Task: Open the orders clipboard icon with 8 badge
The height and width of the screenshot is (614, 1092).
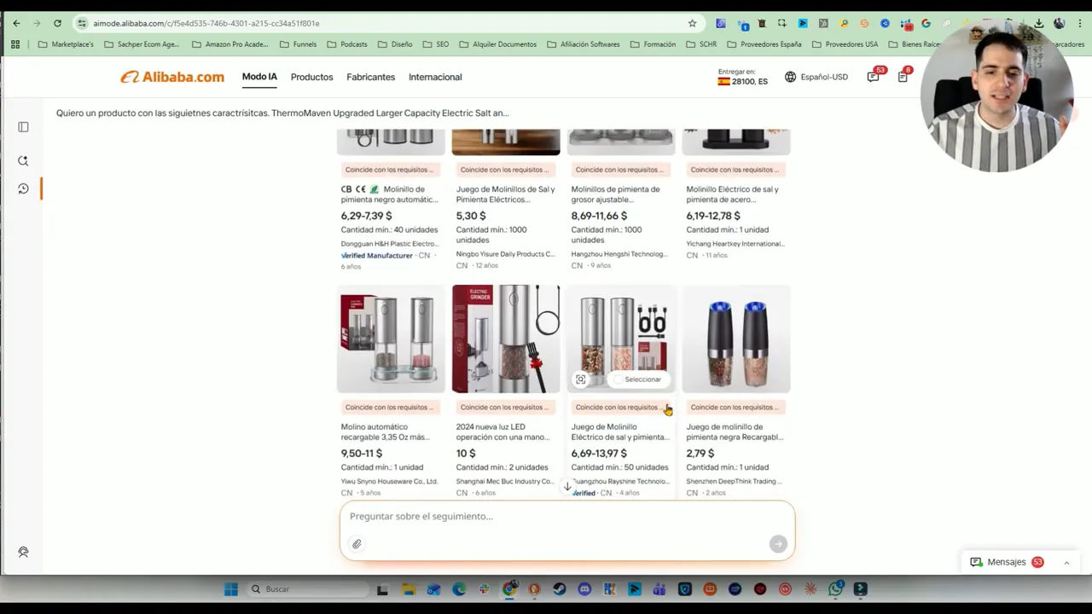Action: (903, 76)
